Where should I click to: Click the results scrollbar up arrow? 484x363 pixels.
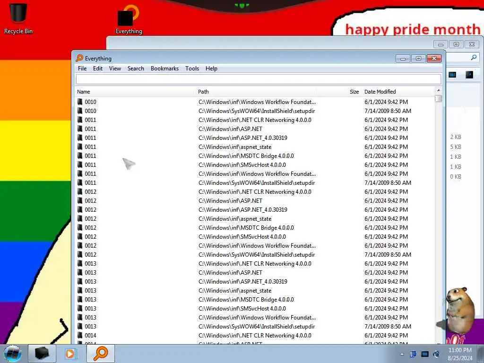438,90
